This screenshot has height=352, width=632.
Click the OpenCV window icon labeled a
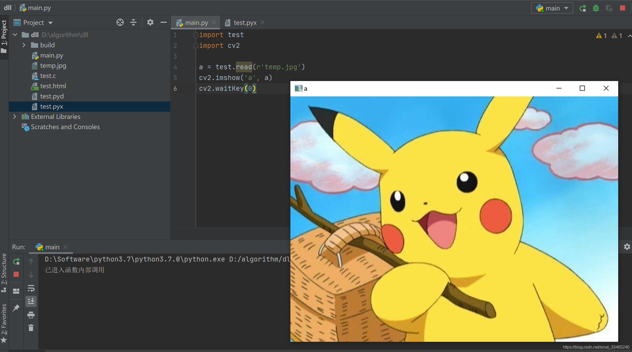tap(298, 88)
